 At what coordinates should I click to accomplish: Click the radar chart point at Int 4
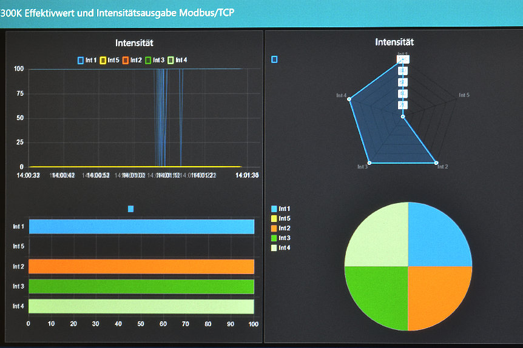349,101
